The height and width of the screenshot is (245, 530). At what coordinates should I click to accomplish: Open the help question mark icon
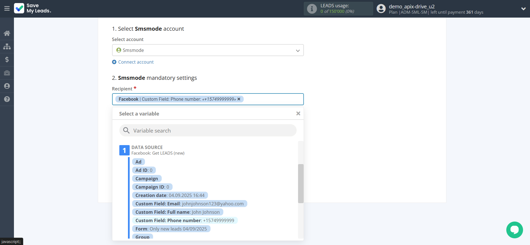(7, 99)
